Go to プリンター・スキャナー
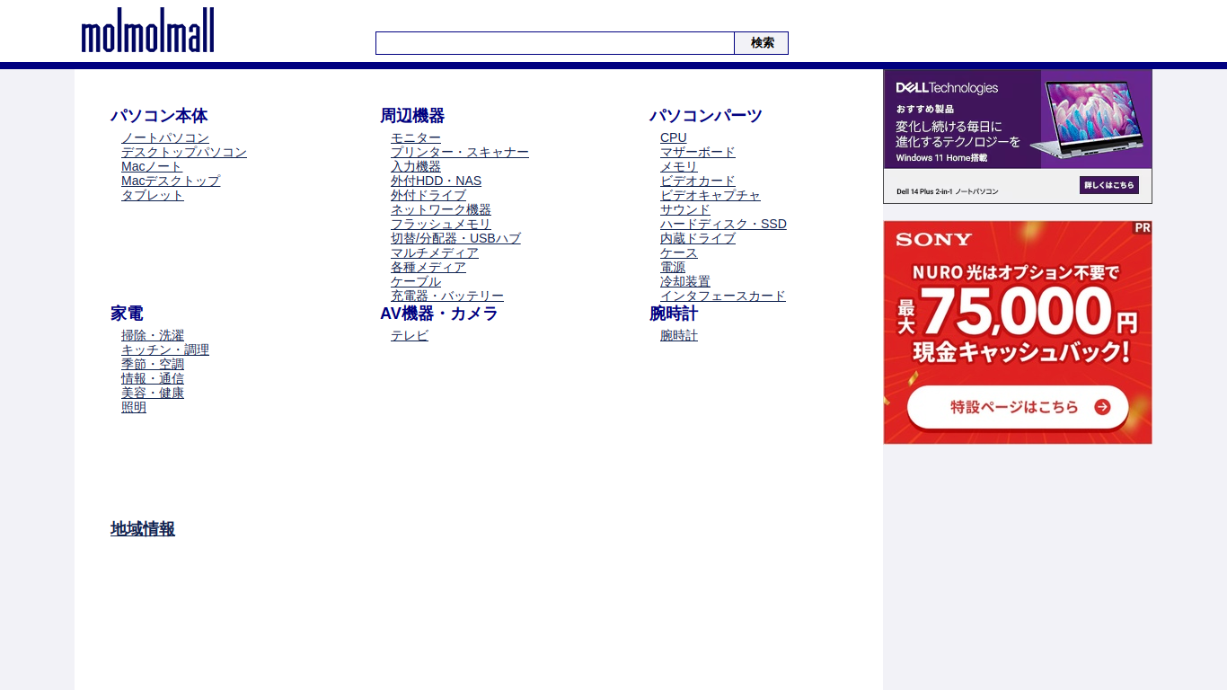This screenshot has height=690, width=1227. click(x=460, y=152)
